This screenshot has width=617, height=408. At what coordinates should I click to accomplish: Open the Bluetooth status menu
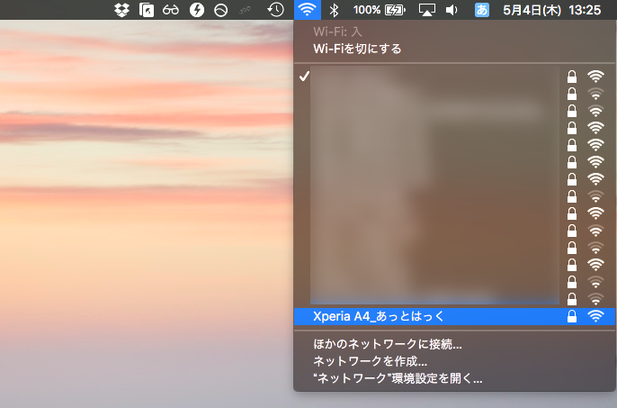point(334,11)
